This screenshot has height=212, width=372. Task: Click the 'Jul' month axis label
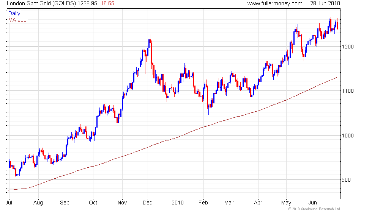[x=9, y=203]
